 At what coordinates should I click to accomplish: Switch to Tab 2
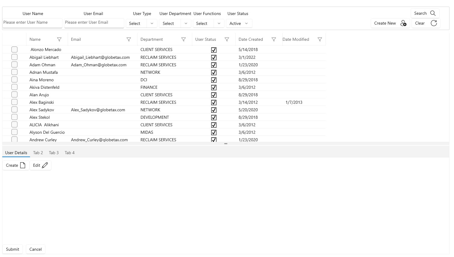(38, 153)
